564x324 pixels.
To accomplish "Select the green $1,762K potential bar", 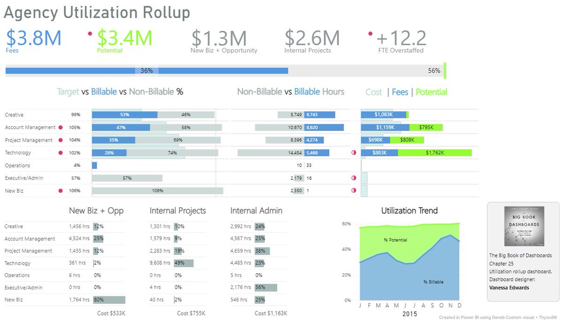I will pos(435,153).
